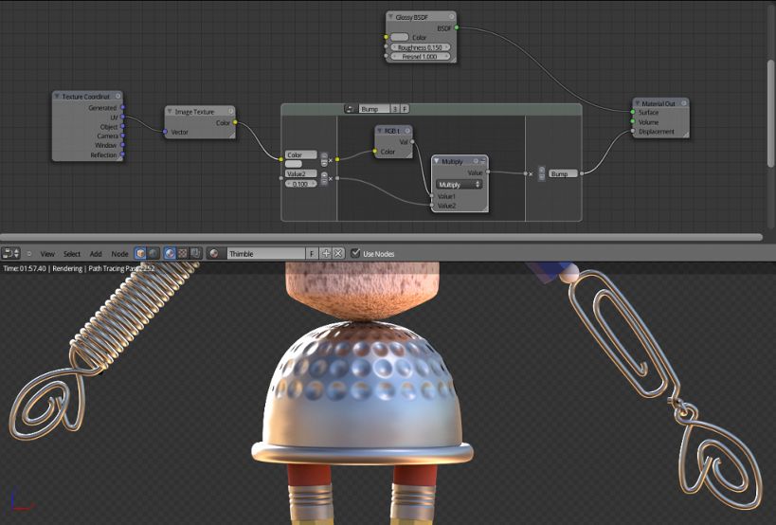The image size is (776, 525).
Task: Click the group input color swatch under Color
Action: (294, 164)
